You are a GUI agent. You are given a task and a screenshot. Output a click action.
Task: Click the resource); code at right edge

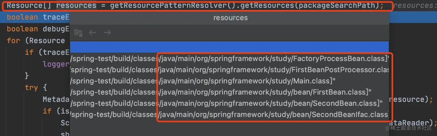point(411,99)
